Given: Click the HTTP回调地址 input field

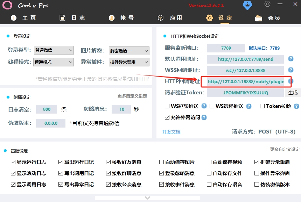Looking at the screenshot, I should (x=245, y=82).
